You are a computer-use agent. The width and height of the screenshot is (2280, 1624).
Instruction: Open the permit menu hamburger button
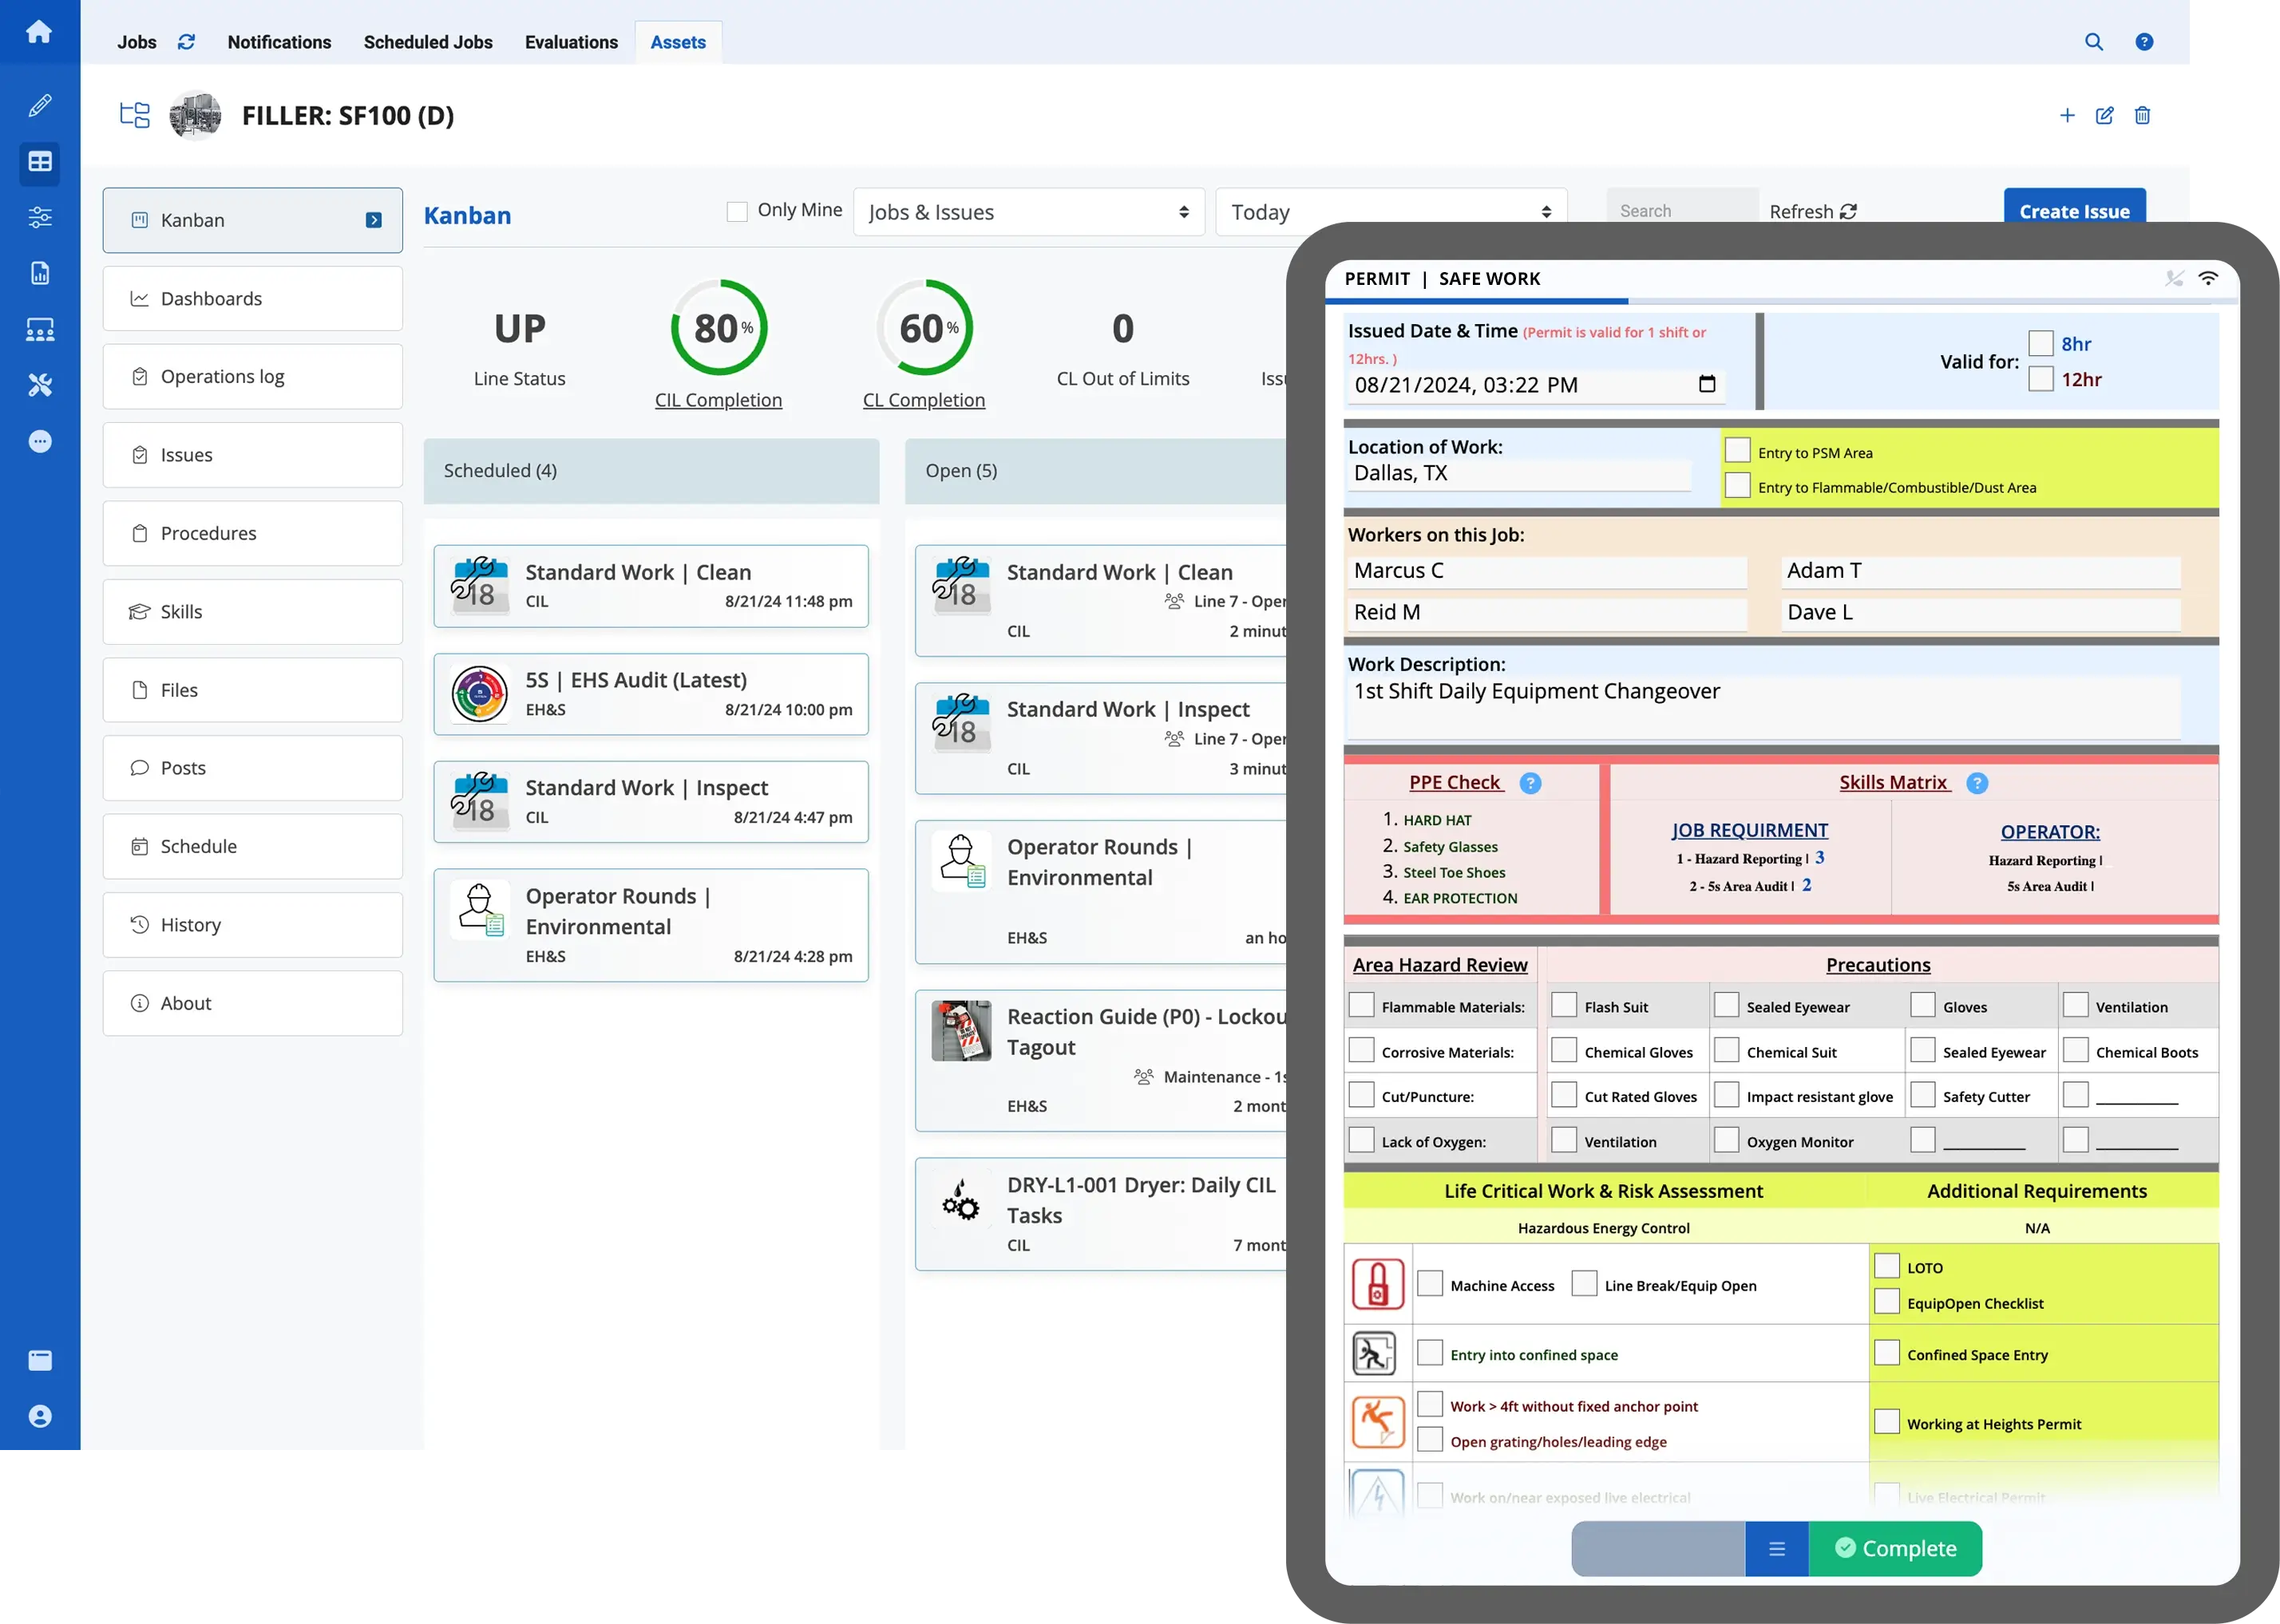click(x=1775, y=1549)
